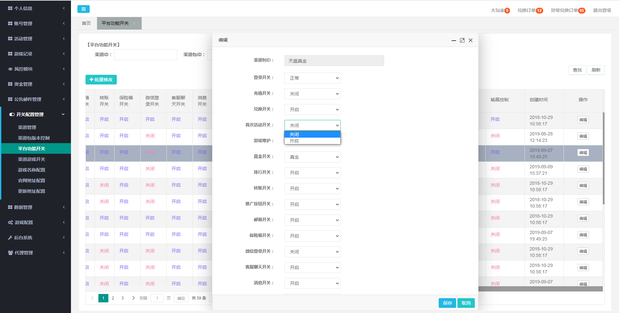Image resolution: width=619 pixels, height=313 pixels.
Task: Click the 后台系统 wrench icon
Action: (x=10, y=238)
